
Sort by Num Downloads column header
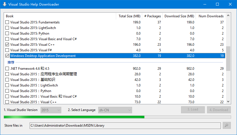click(210, 16)
